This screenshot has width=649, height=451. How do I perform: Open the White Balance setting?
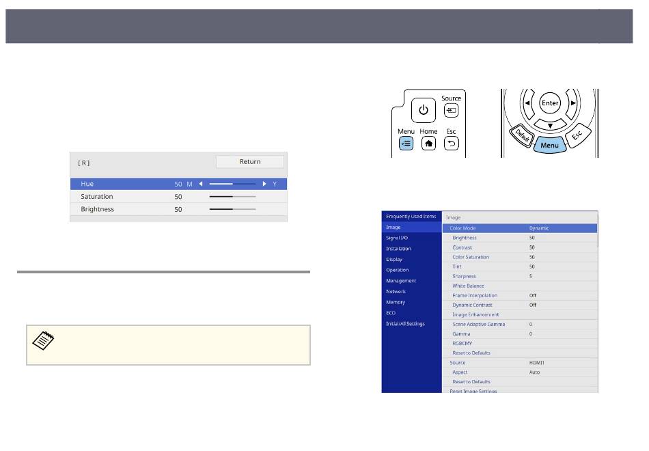tap(520, 286)
